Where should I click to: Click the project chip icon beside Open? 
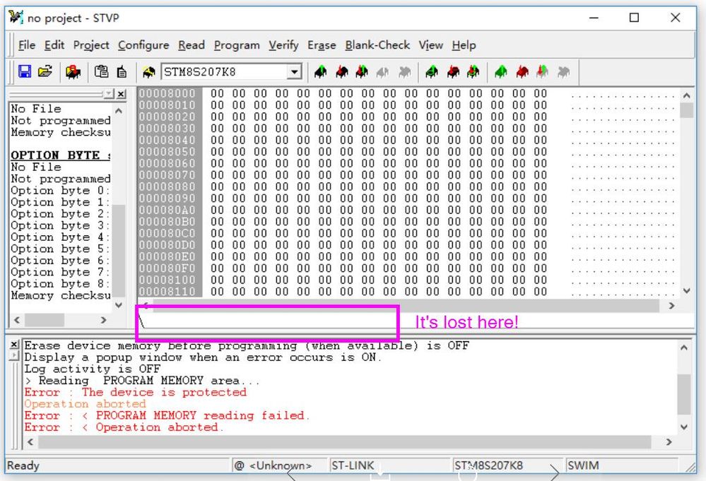tap(73, 71)
